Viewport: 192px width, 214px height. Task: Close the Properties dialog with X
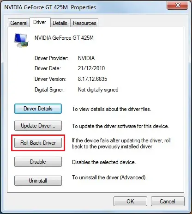[177, 5]
